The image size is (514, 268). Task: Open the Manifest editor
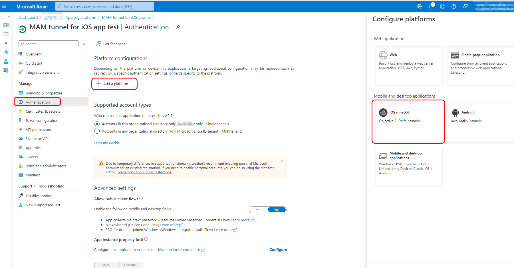pyautogui.click(x=32, y=175)
